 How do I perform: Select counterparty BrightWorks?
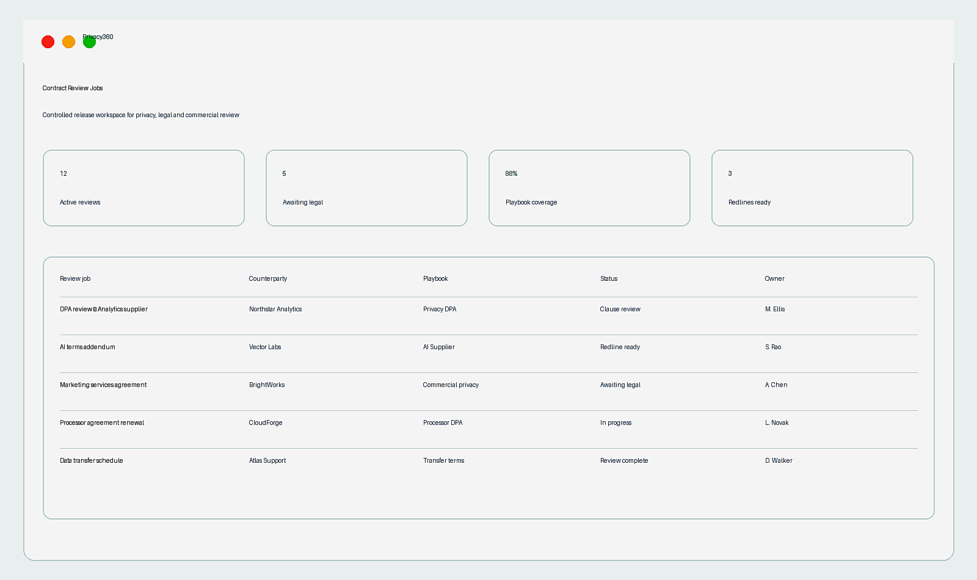(x=267, y=385)
